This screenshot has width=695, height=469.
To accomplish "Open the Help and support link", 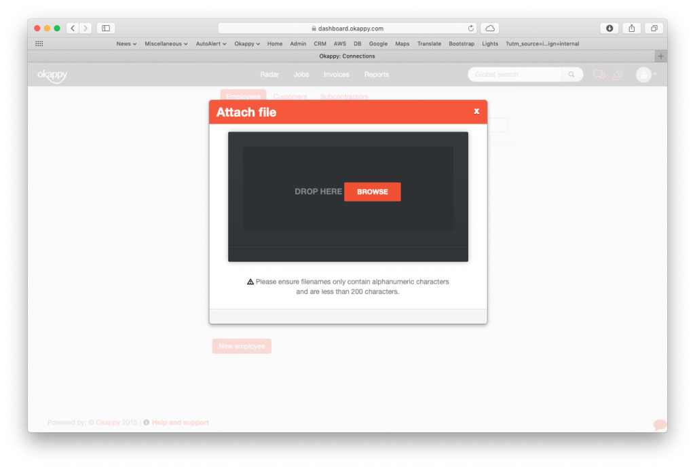I will coord(181,422).
